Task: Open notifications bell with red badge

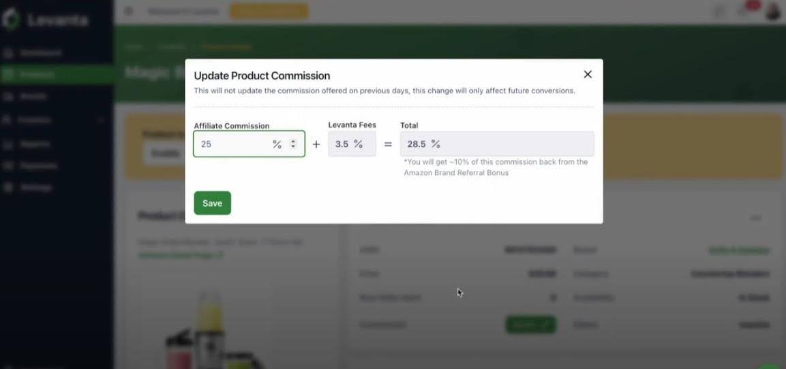Action: click(743, 12)
